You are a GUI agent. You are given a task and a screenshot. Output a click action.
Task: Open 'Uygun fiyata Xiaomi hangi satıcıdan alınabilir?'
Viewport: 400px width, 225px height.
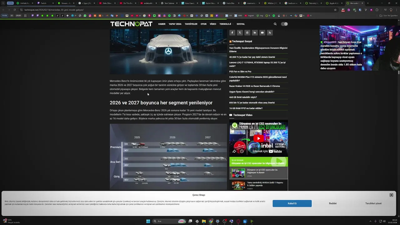[252, 92]
